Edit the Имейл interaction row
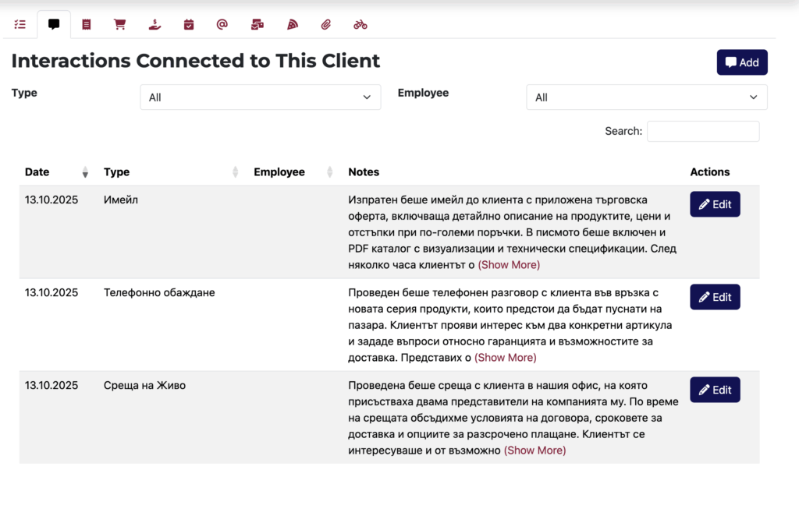Viewport: 799px width, 516px height. 715,204
